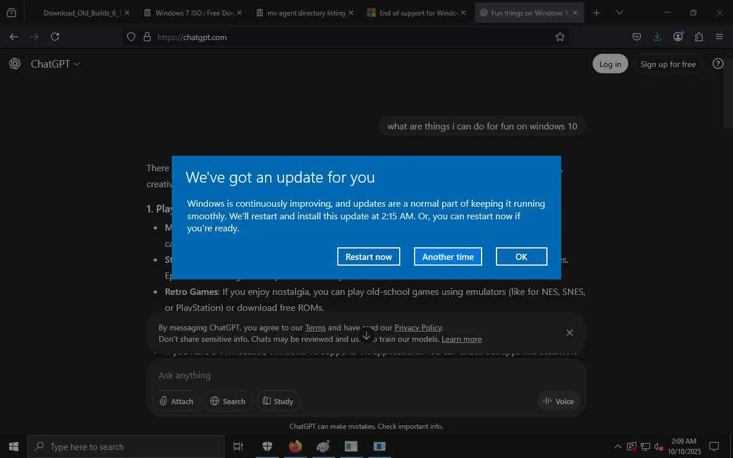This screenshot has height=458, width=733.
Task: Open Task View on the taskbar
Action: point(238,447)
